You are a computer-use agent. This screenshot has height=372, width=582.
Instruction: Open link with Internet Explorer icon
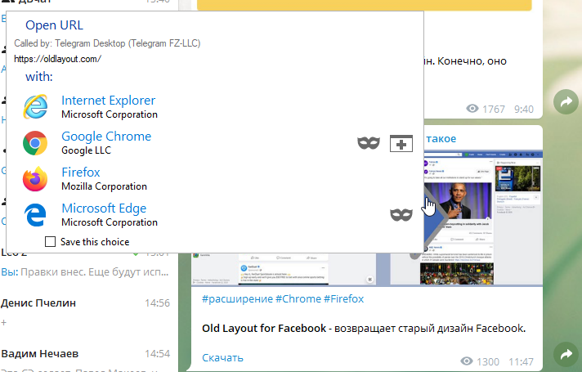pos(35,106)
